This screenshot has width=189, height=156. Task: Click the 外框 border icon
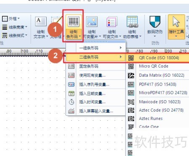click(5, 18)
